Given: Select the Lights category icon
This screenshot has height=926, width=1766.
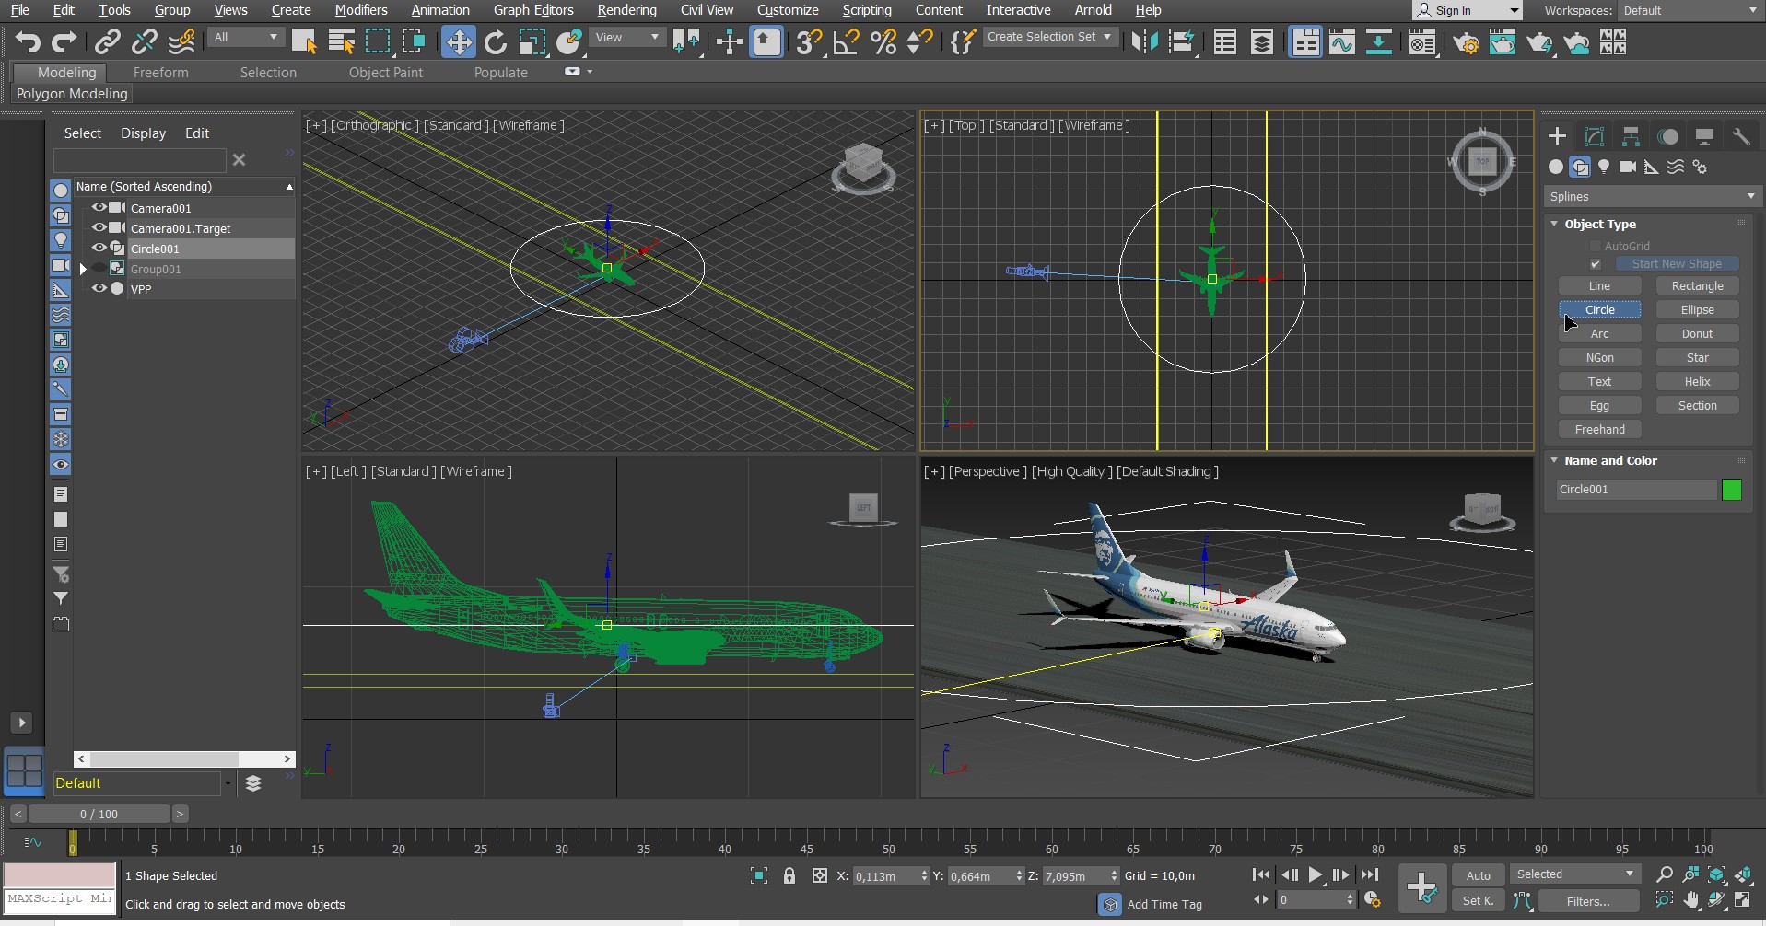Looking at the screenshot, I should click(x=1604, y=167).
